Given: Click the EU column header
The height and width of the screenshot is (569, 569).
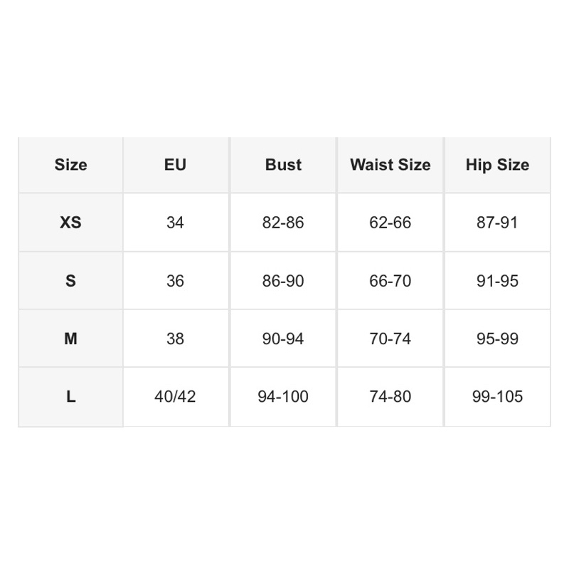Looking at the screenshot, I should (x=175, y=165).
